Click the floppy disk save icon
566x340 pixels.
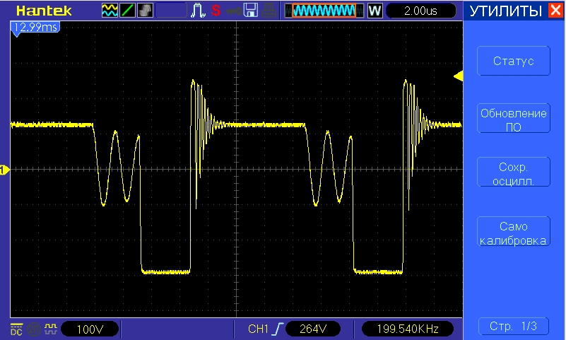[250, 11]
